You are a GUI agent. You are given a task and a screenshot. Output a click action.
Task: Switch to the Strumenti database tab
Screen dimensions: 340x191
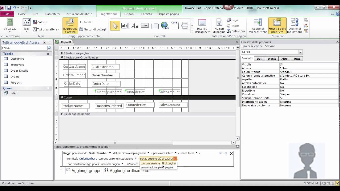79,14
